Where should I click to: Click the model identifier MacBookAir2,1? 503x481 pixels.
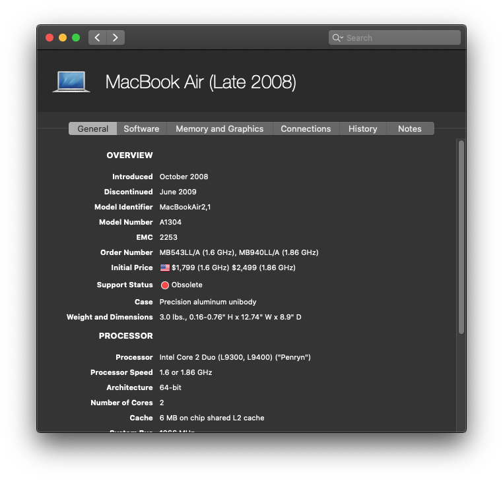click(x=185, y=207)
